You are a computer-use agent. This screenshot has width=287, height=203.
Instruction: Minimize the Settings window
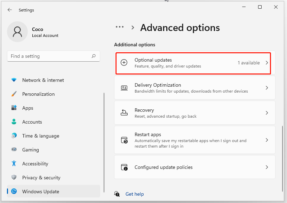click(244, 7)
